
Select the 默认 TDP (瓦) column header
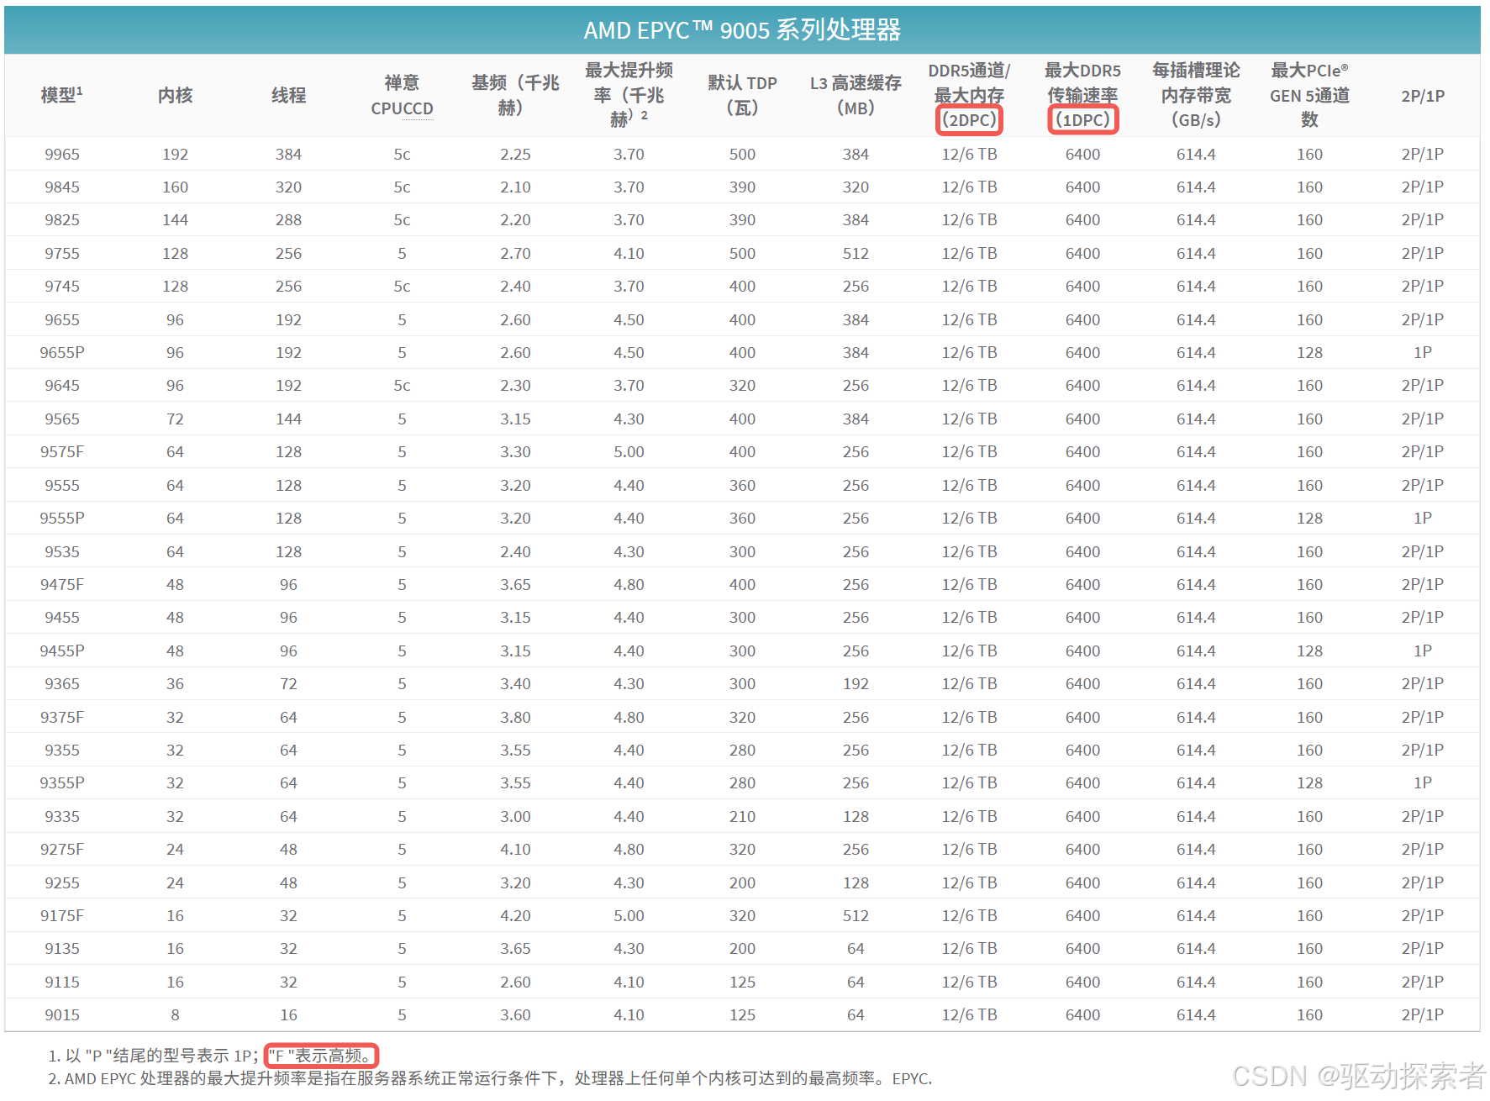(742, 95)
